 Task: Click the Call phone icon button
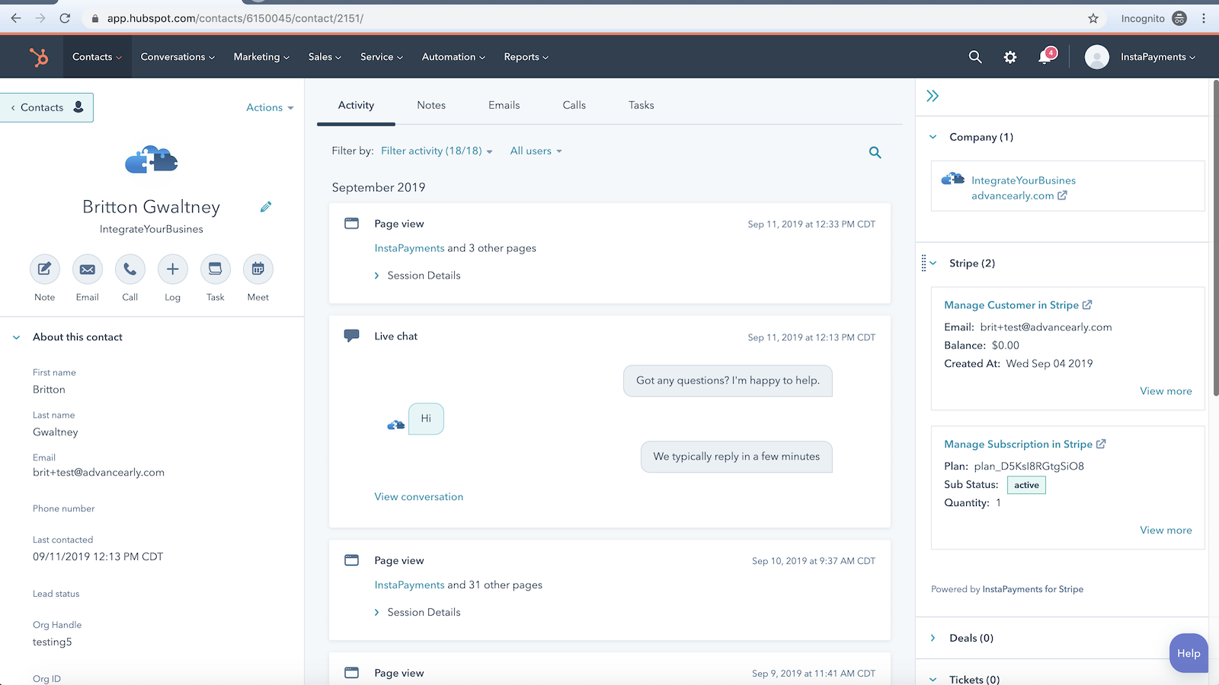[x=130, y=269]
